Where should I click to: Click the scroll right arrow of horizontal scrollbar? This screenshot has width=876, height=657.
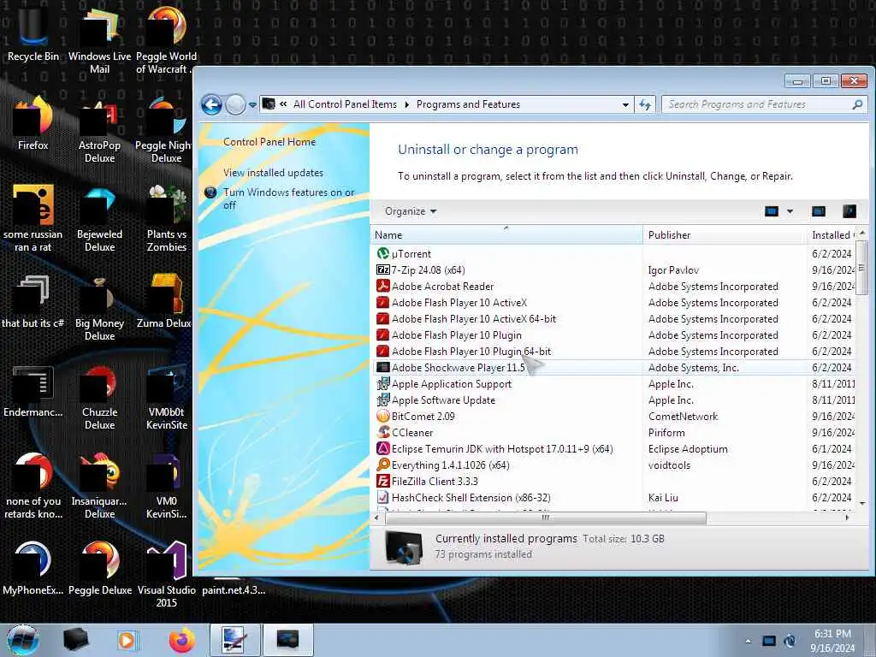click(847, 518)
